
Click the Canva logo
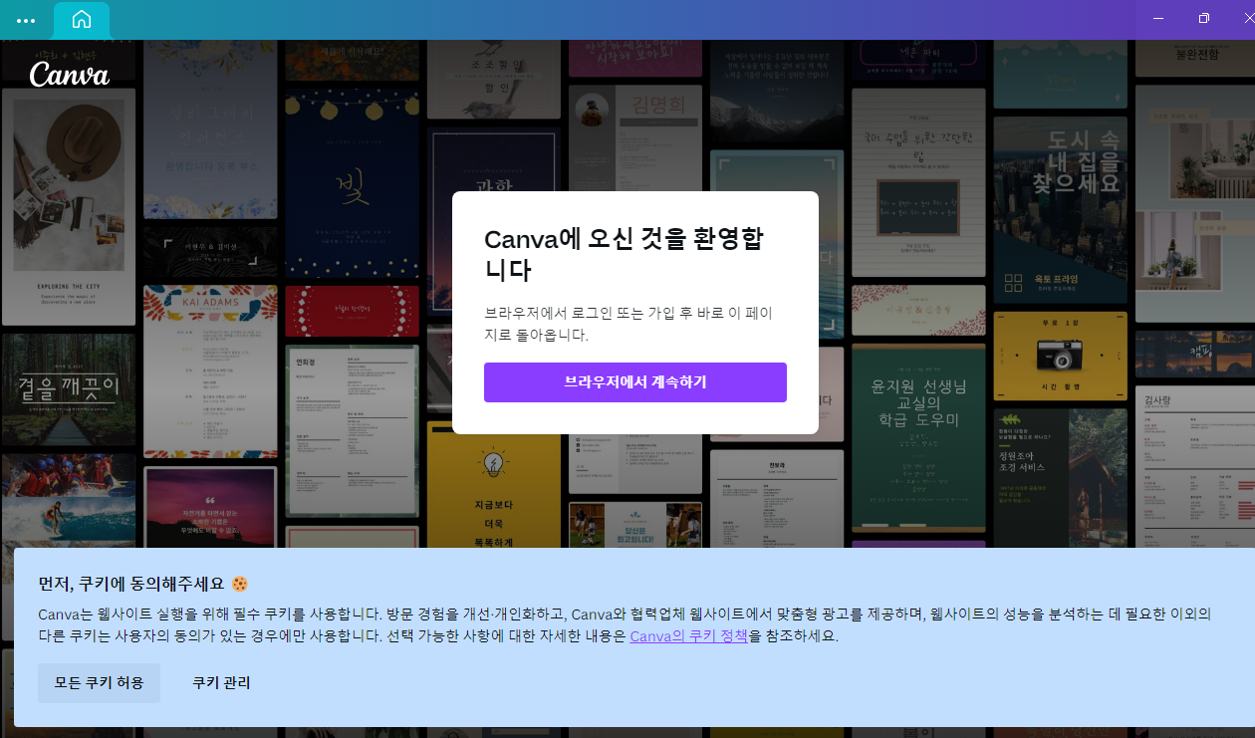[69, 74]
